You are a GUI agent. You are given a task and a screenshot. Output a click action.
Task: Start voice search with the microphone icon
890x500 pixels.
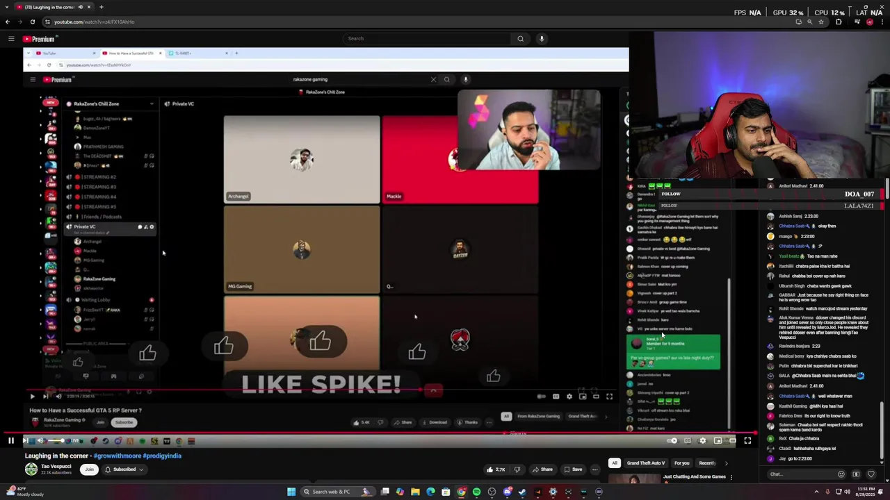point(542,39)
